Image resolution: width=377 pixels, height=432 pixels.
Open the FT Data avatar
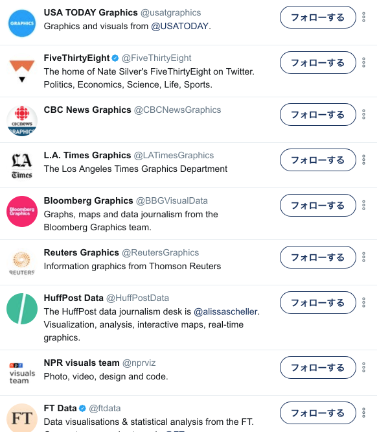pyautogui.click(x=22, y=418)
